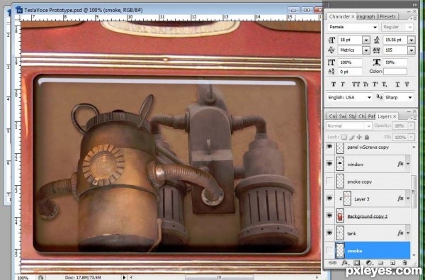
Task: Expand the tank layer effects arrow
Action: tap(408, 233)
